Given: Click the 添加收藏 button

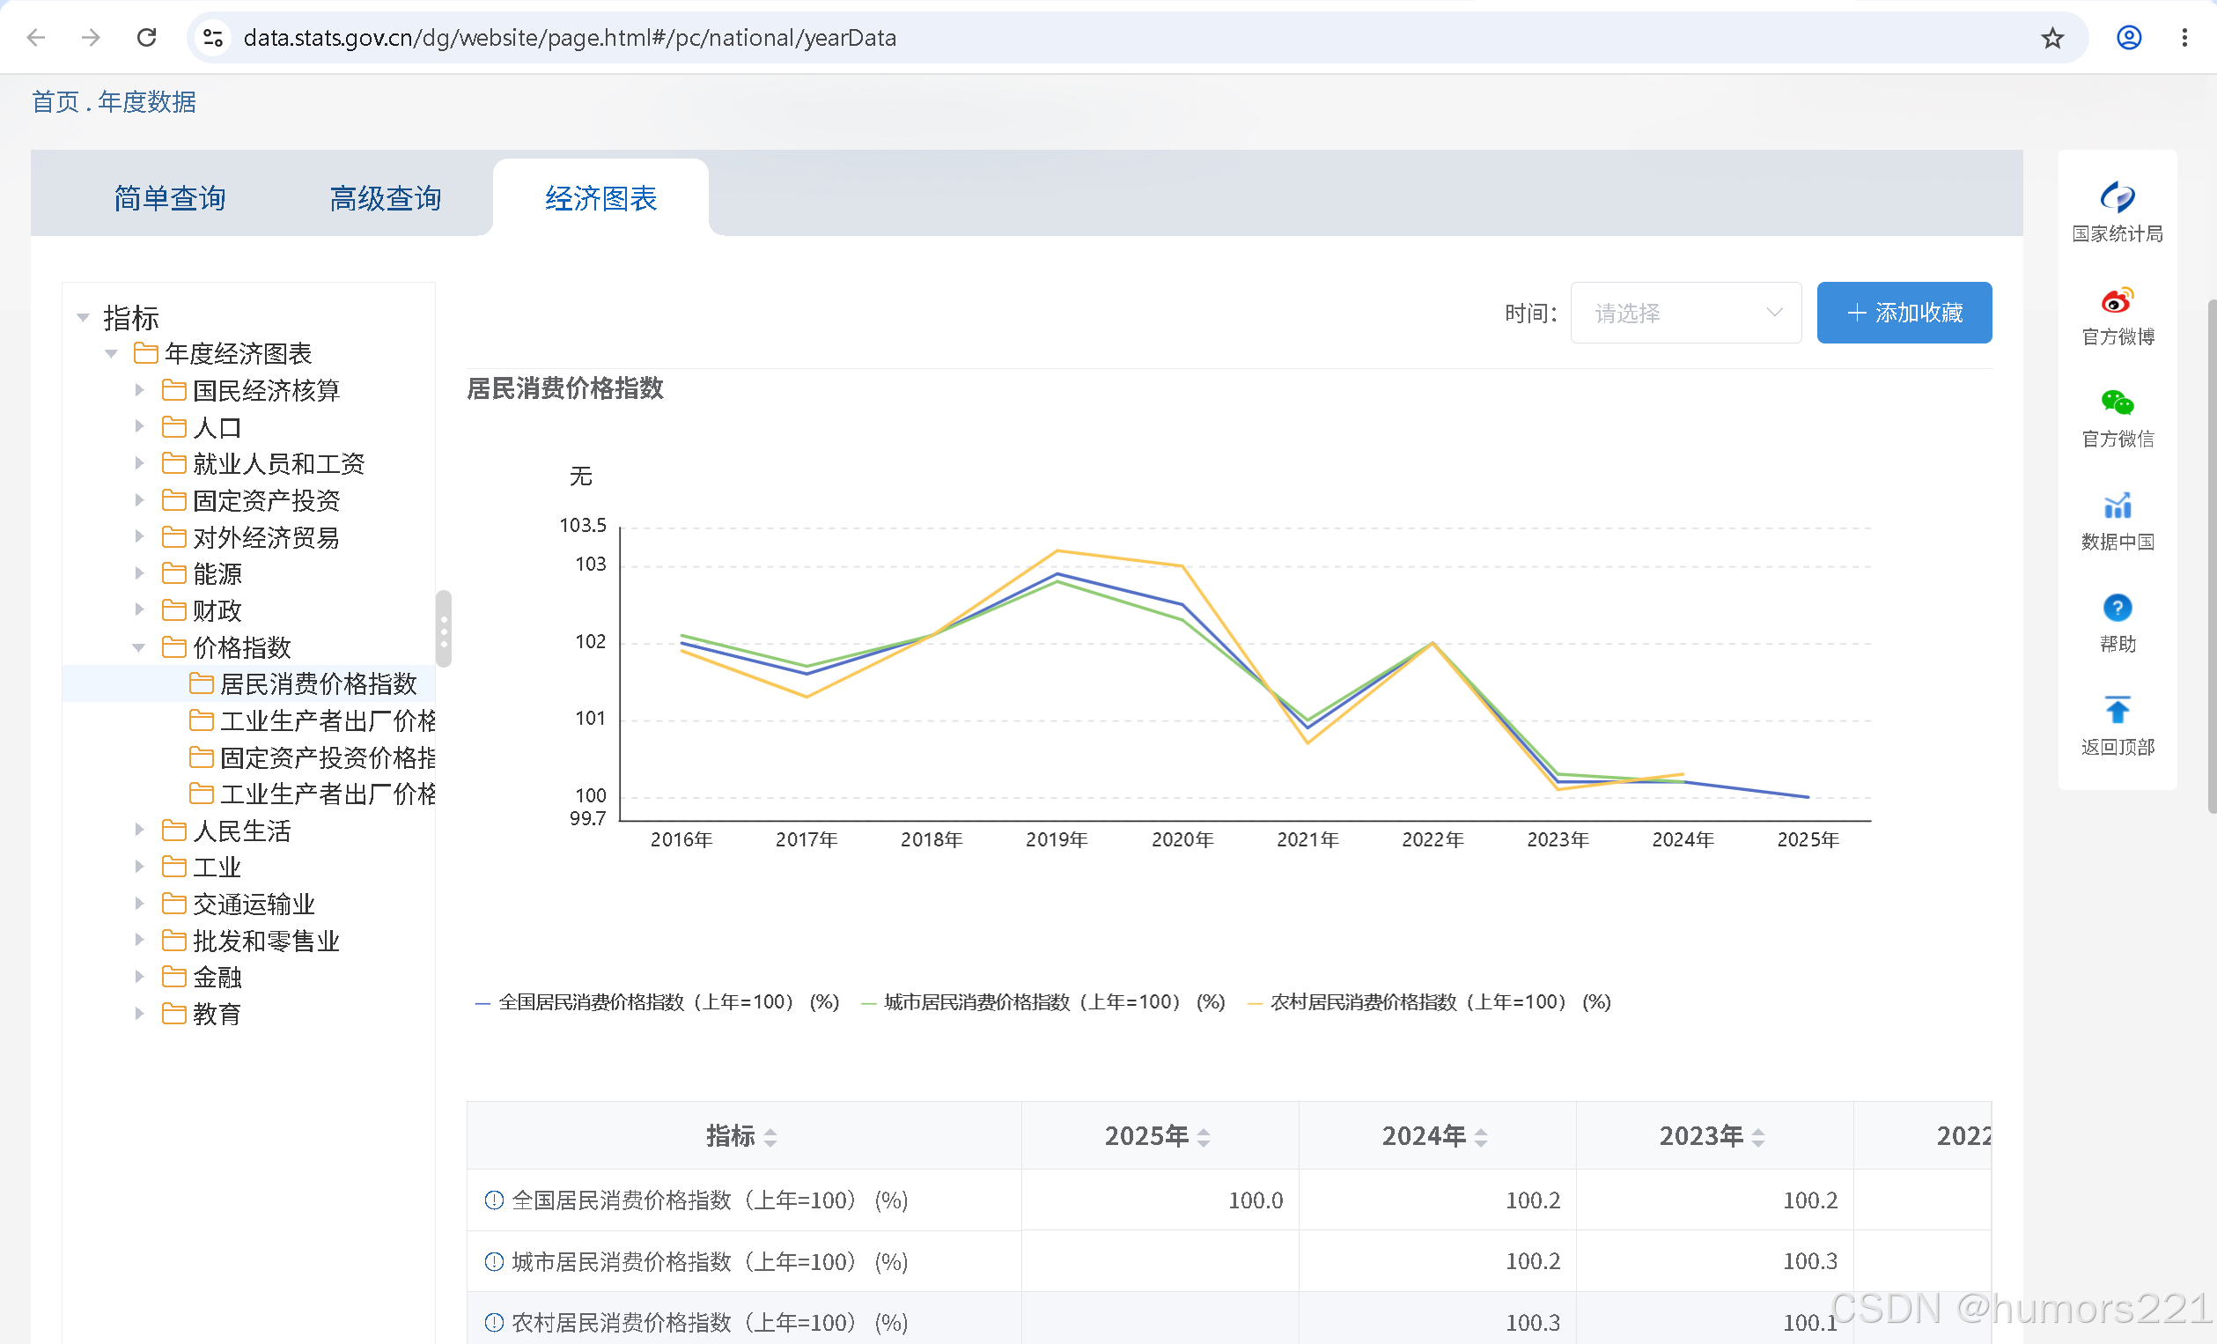Looking at the screenshot, I should tap(1904, 313).
